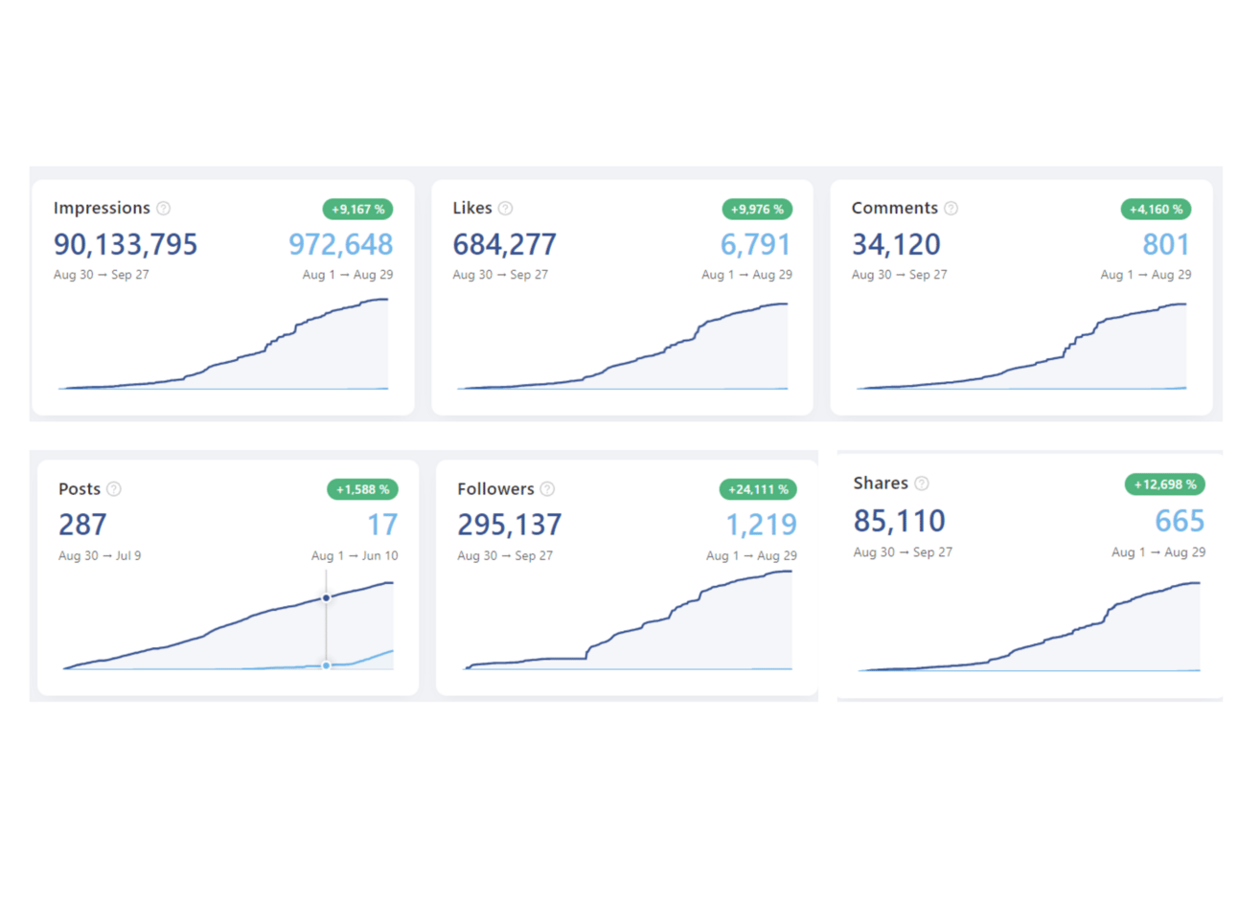Click the +1,588 % Posts badge

[x=362, y=489]
